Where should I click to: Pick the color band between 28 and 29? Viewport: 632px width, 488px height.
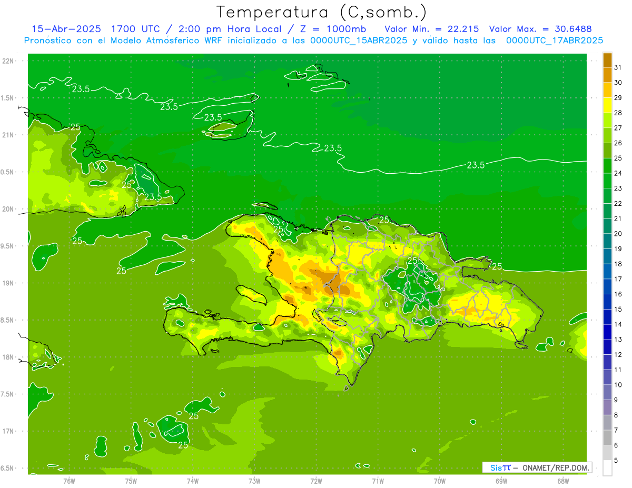(x=607, y=105)
